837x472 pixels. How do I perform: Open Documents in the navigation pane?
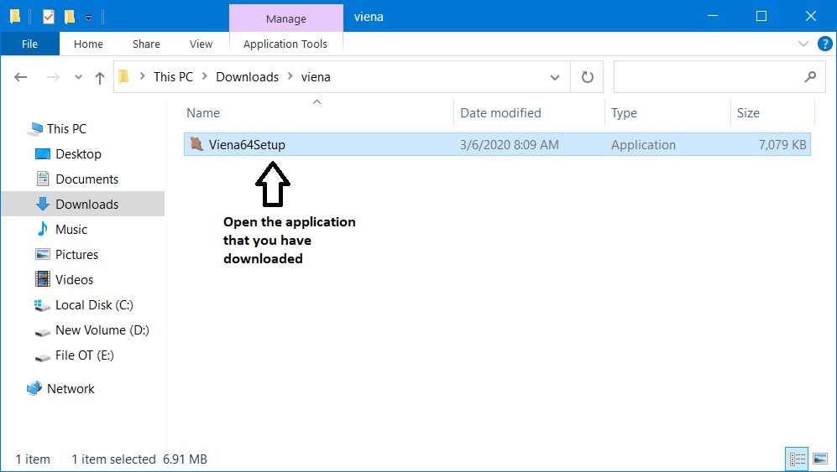87,179
